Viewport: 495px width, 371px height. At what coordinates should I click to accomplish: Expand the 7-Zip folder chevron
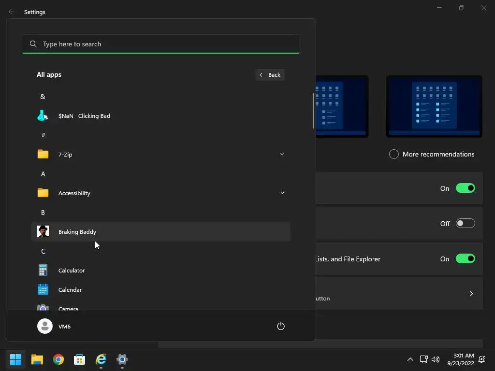[282, 154]
